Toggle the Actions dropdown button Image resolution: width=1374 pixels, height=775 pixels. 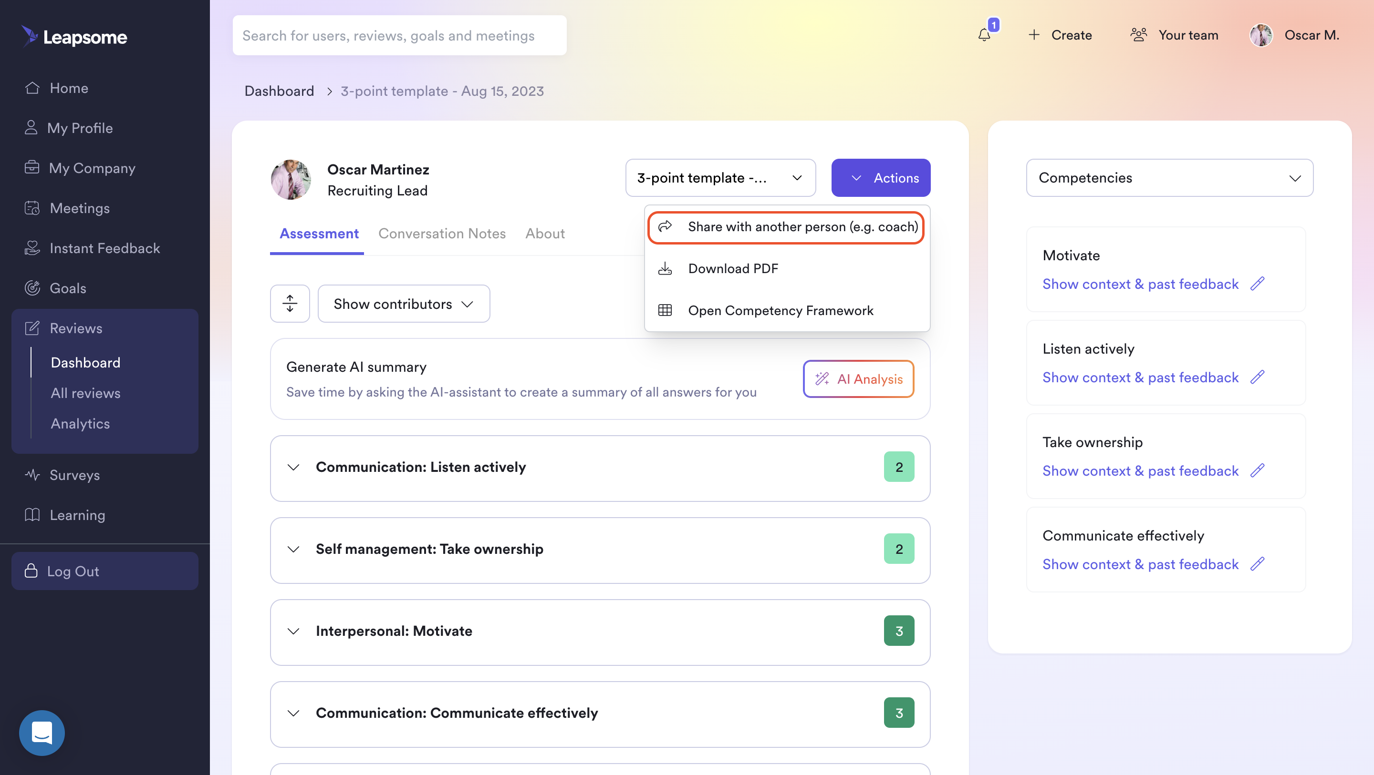881,177
